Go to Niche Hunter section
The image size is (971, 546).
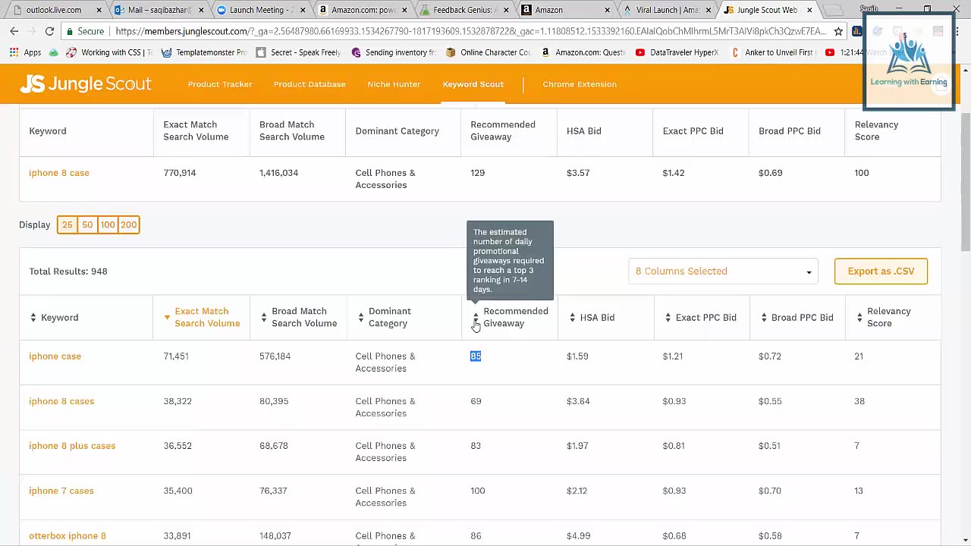click(394, 84)
